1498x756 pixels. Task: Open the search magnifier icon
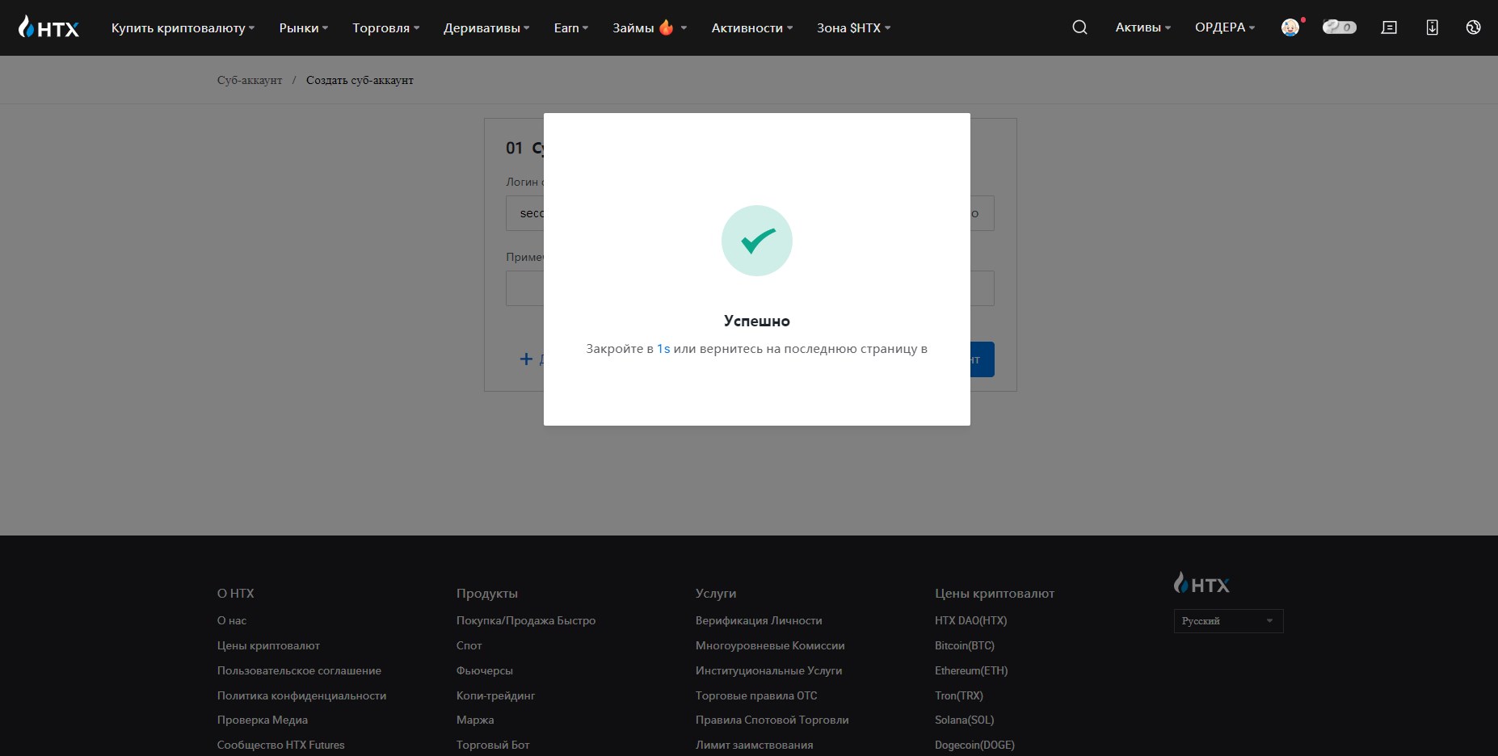pyautogui.click(x=1079, y=27)
